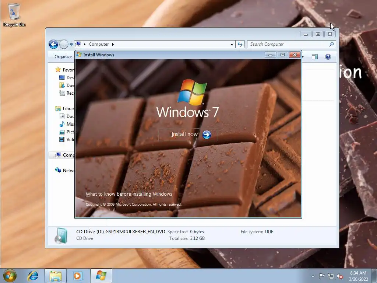
Task: Refresh the Computer explorer view
Action: (240, 44)
